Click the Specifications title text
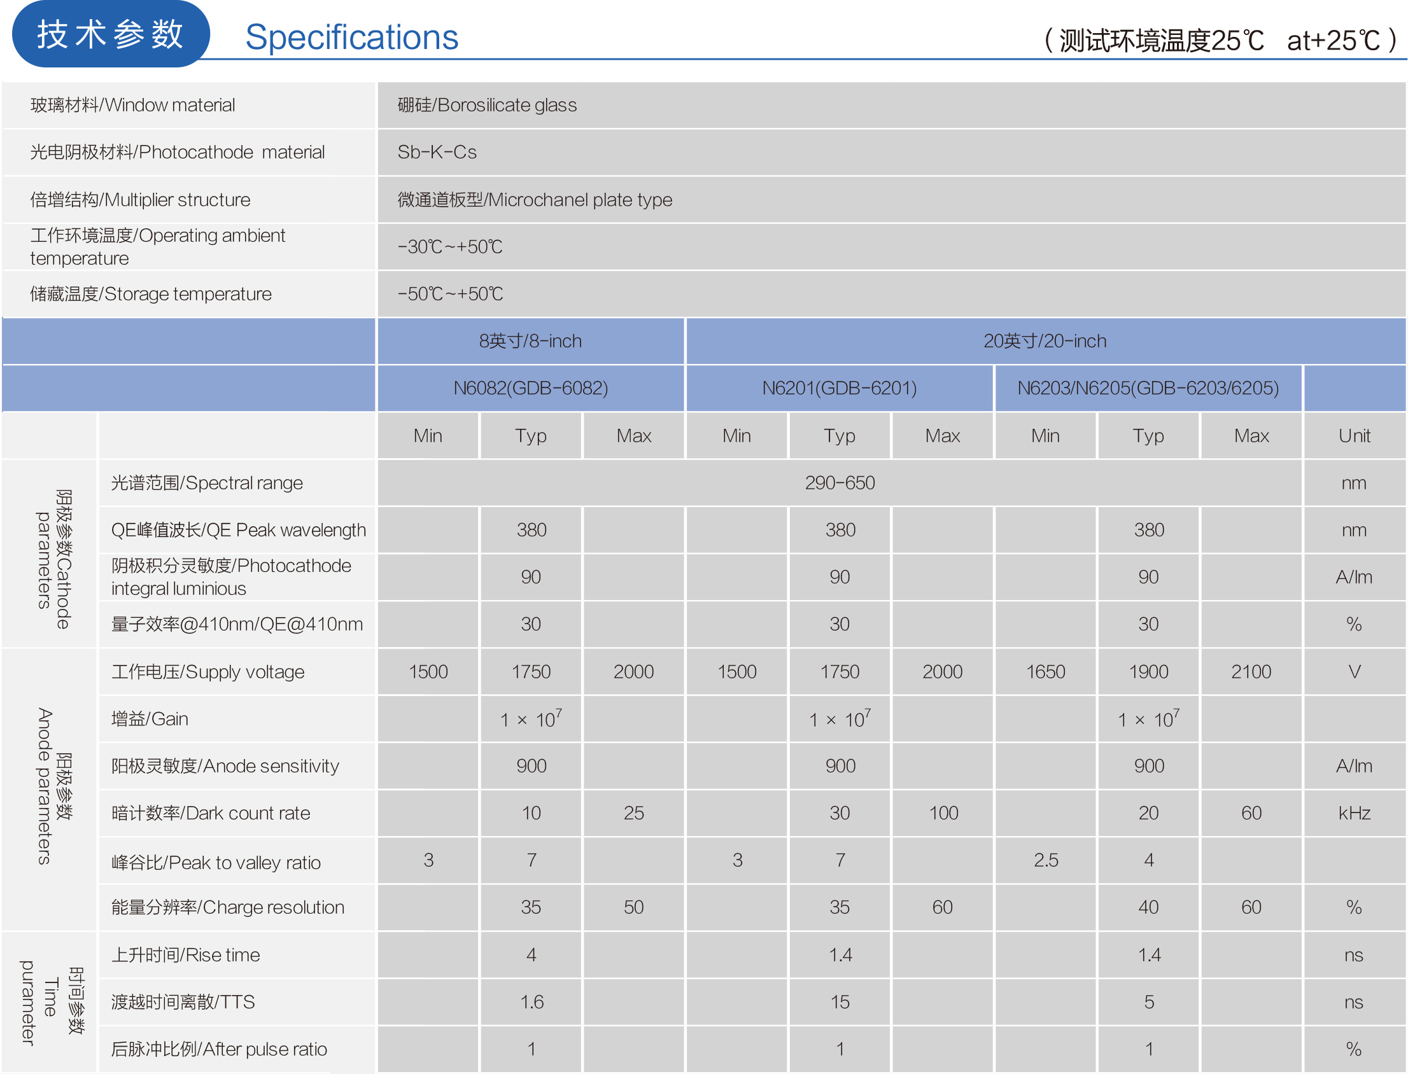 351,38
